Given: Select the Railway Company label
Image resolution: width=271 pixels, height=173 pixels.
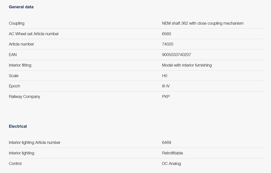Looking at the screenshot, I should coord(24,97).
